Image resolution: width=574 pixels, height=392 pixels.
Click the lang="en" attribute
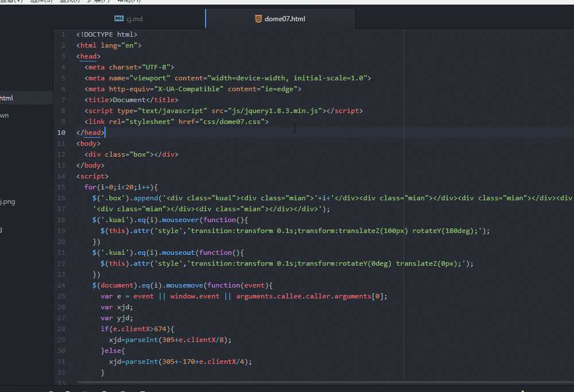pyautogui.click(x=119, y=45)
